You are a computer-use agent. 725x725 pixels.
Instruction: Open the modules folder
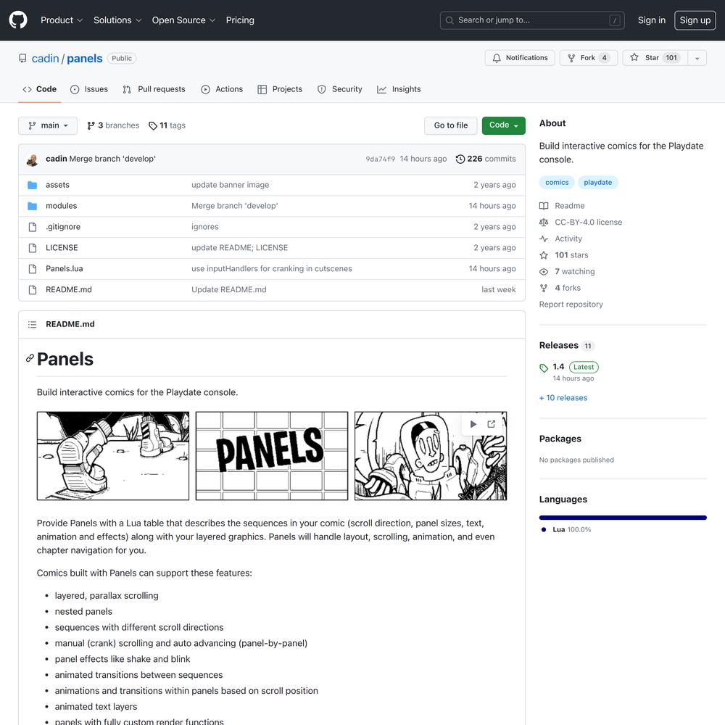pos(61,206)
